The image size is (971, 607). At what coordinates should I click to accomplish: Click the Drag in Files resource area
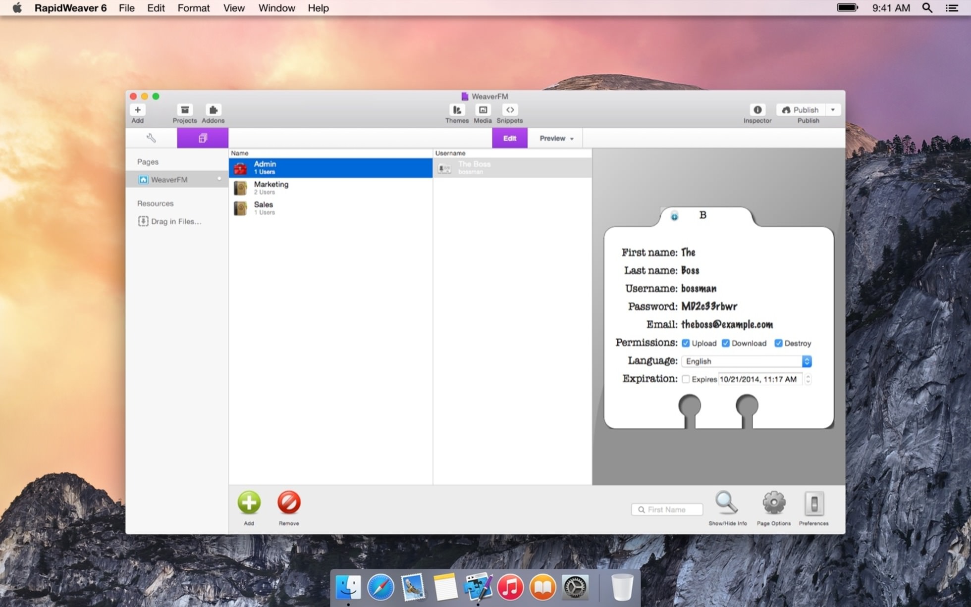169,221
